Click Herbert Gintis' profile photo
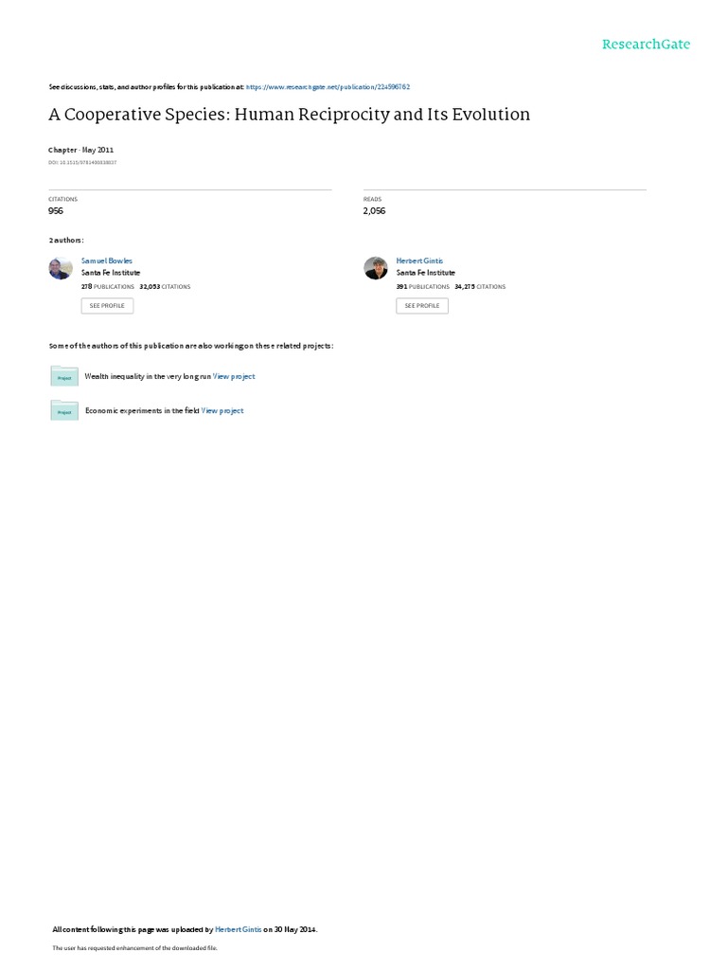 (375, 268)
